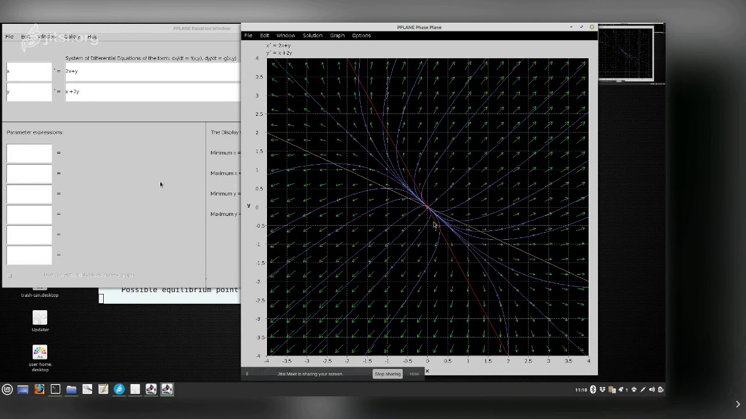
Task: Open the terminal from the taskbar
Action: pyautogui.click(x=55, y=389)
